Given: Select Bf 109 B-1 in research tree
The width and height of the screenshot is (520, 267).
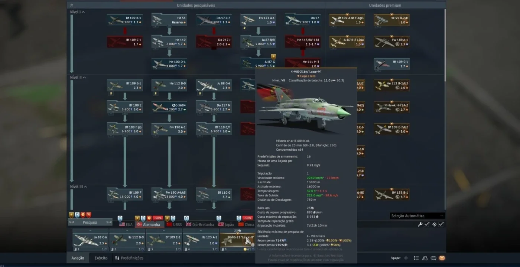Looking at the screenshot, I should tap(125, 20).
